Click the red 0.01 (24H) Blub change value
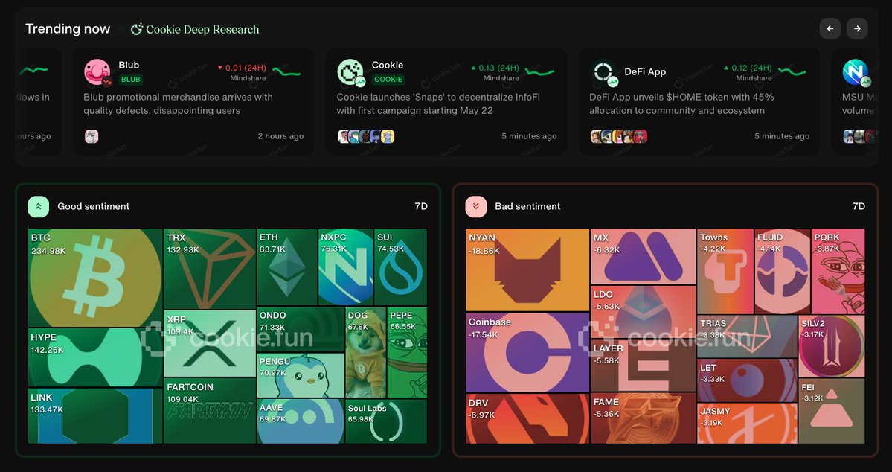892x472 pixels. point(242,68)
